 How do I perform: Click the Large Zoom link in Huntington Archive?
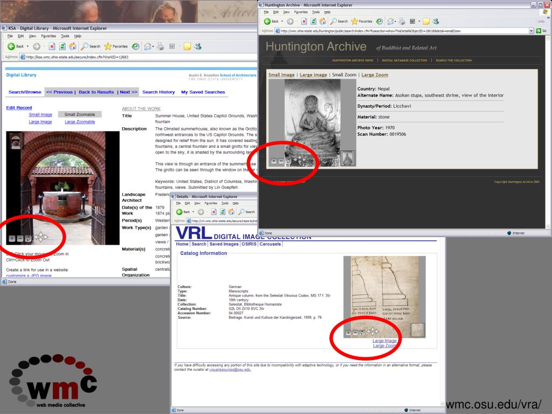[x=375, y=74]
